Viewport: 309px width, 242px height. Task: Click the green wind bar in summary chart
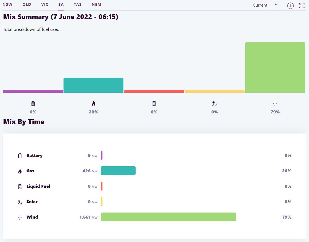pyautogui.click(x=275, y=67)
